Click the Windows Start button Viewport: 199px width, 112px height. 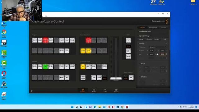pyautogui.click(x=72, y=107)
